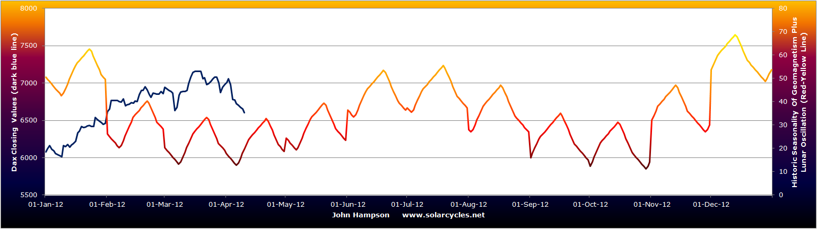Click the 80 value on right axis
The height and width of the screenshot is (229, 817).
pyautogui.click(x=782, y=9)
